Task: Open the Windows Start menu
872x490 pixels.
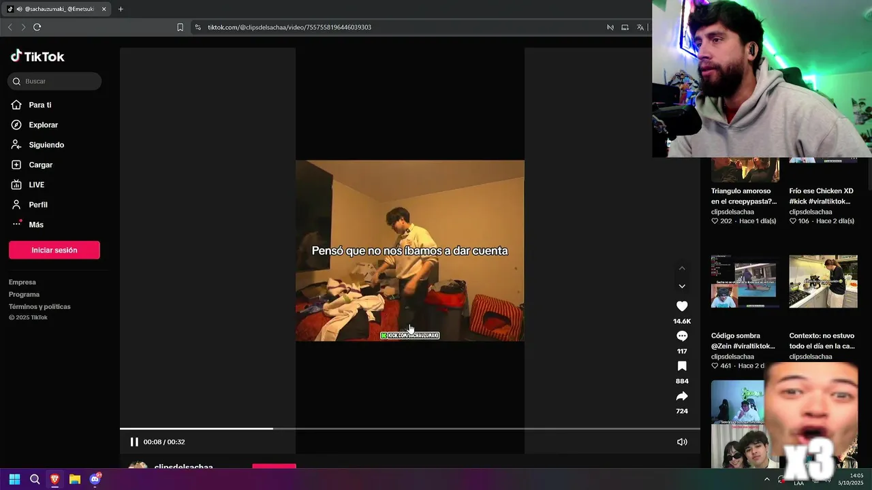Action: pyautogui.click(x=14, y=479)
